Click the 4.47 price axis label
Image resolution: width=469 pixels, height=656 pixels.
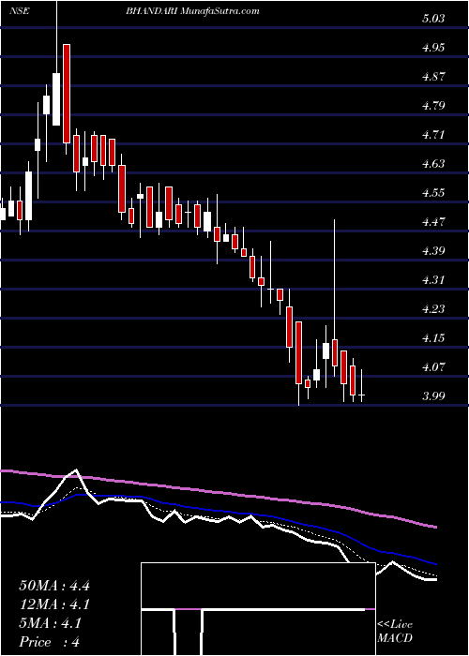(433, 222)
